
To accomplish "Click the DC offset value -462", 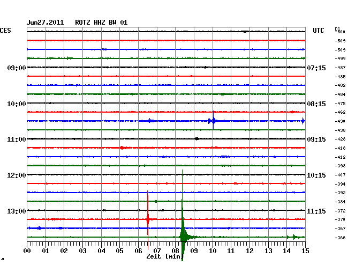I will [x=340, y=112].
